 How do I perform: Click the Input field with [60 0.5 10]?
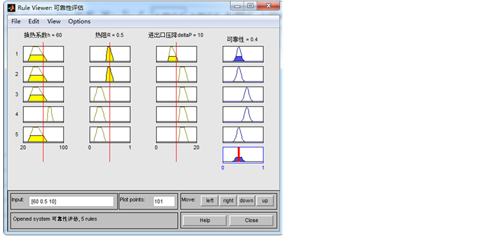point(71,201)
